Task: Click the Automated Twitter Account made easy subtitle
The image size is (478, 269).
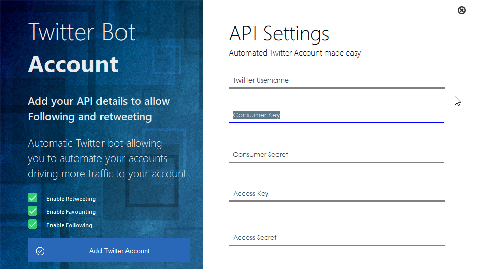Action: 295,53
